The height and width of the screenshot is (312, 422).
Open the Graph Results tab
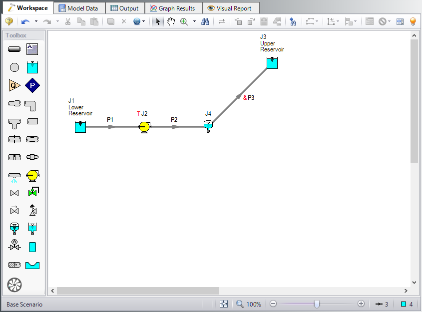click(x=173, y=8)
